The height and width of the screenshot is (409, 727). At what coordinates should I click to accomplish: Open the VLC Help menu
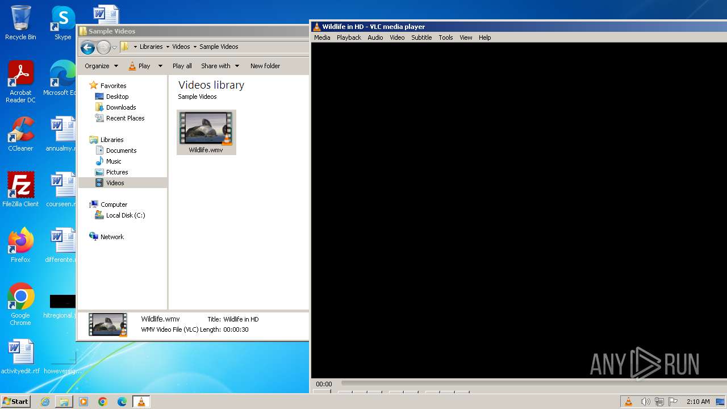coord(484,37)
